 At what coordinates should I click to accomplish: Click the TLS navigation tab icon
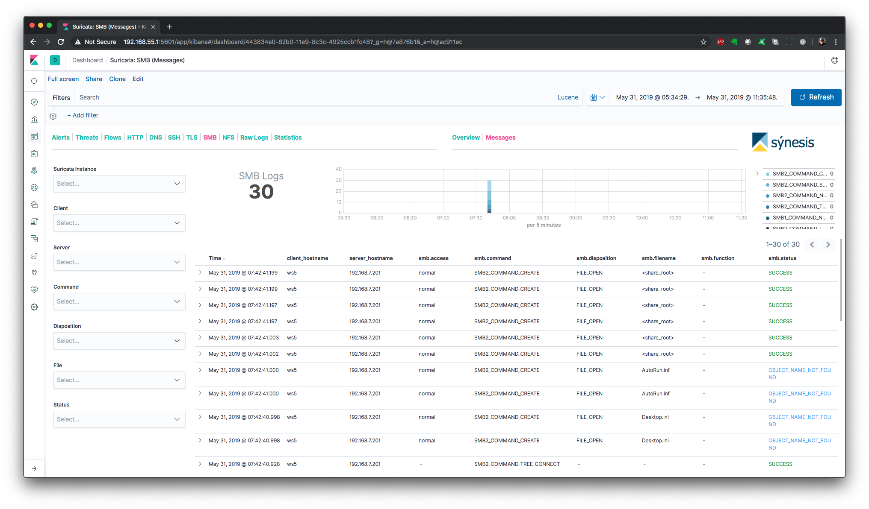191,137
